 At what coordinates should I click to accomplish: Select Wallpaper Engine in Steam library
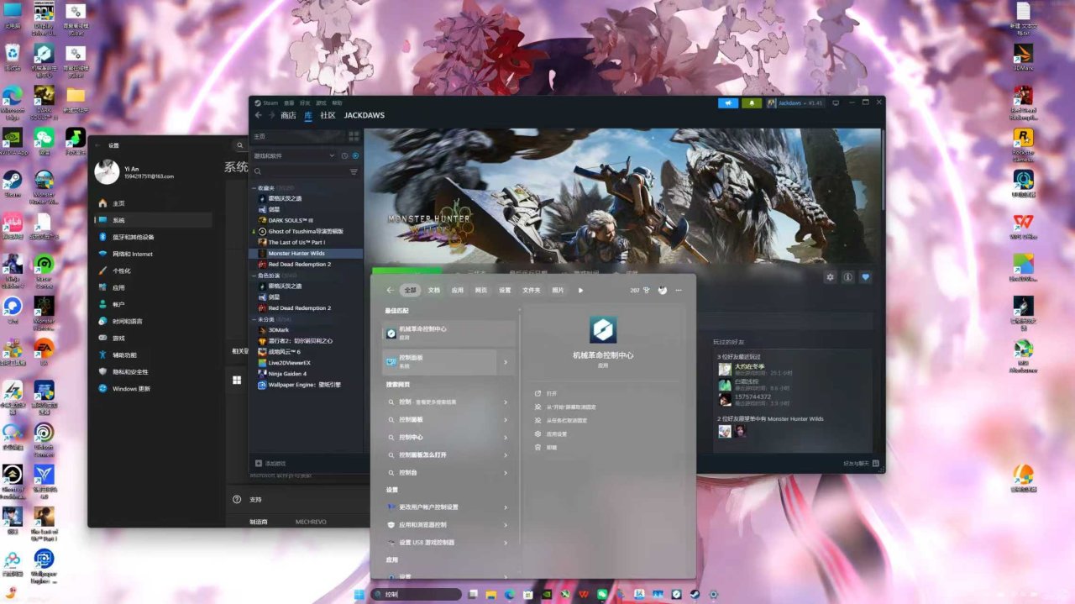pyautogui.click(x=307, y=385)
